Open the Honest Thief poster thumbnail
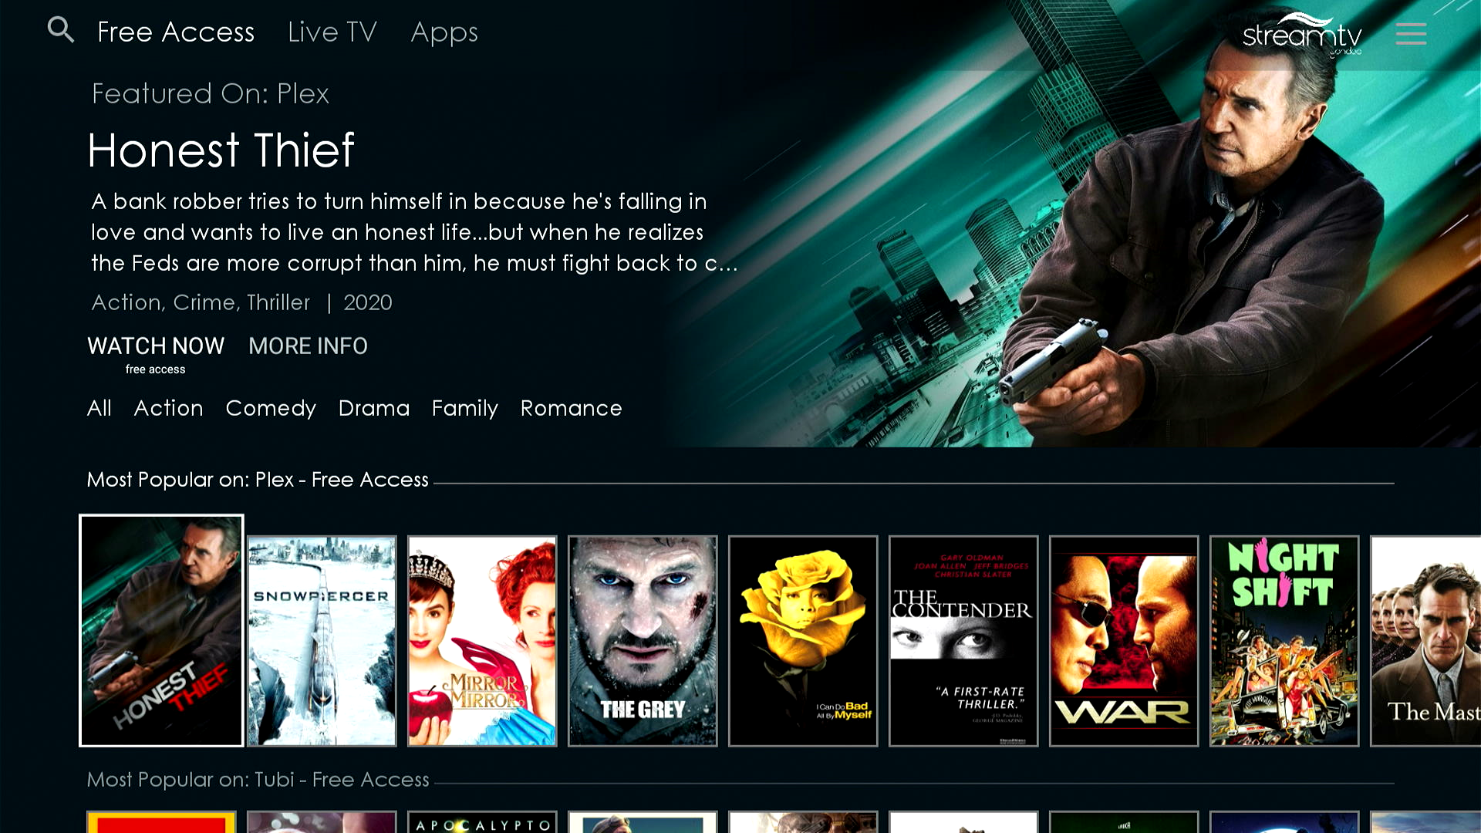Image resolution: width=1481 pixels, height=833 pixels. (x=161, y=630)
